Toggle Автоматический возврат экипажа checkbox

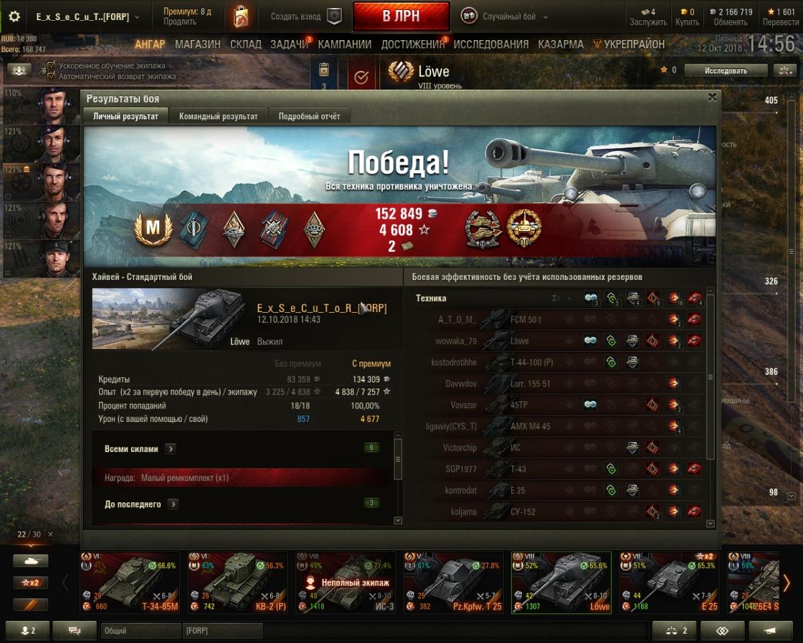pos(52,76)
